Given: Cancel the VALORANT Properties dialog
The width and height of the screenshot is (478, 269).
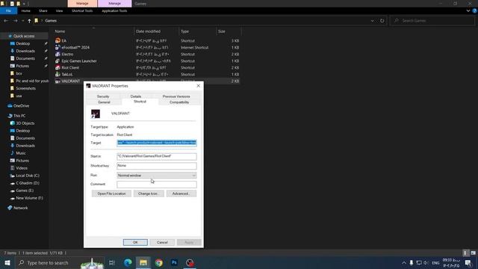Looking at the screenshot, I should click(x=162, y=242).
